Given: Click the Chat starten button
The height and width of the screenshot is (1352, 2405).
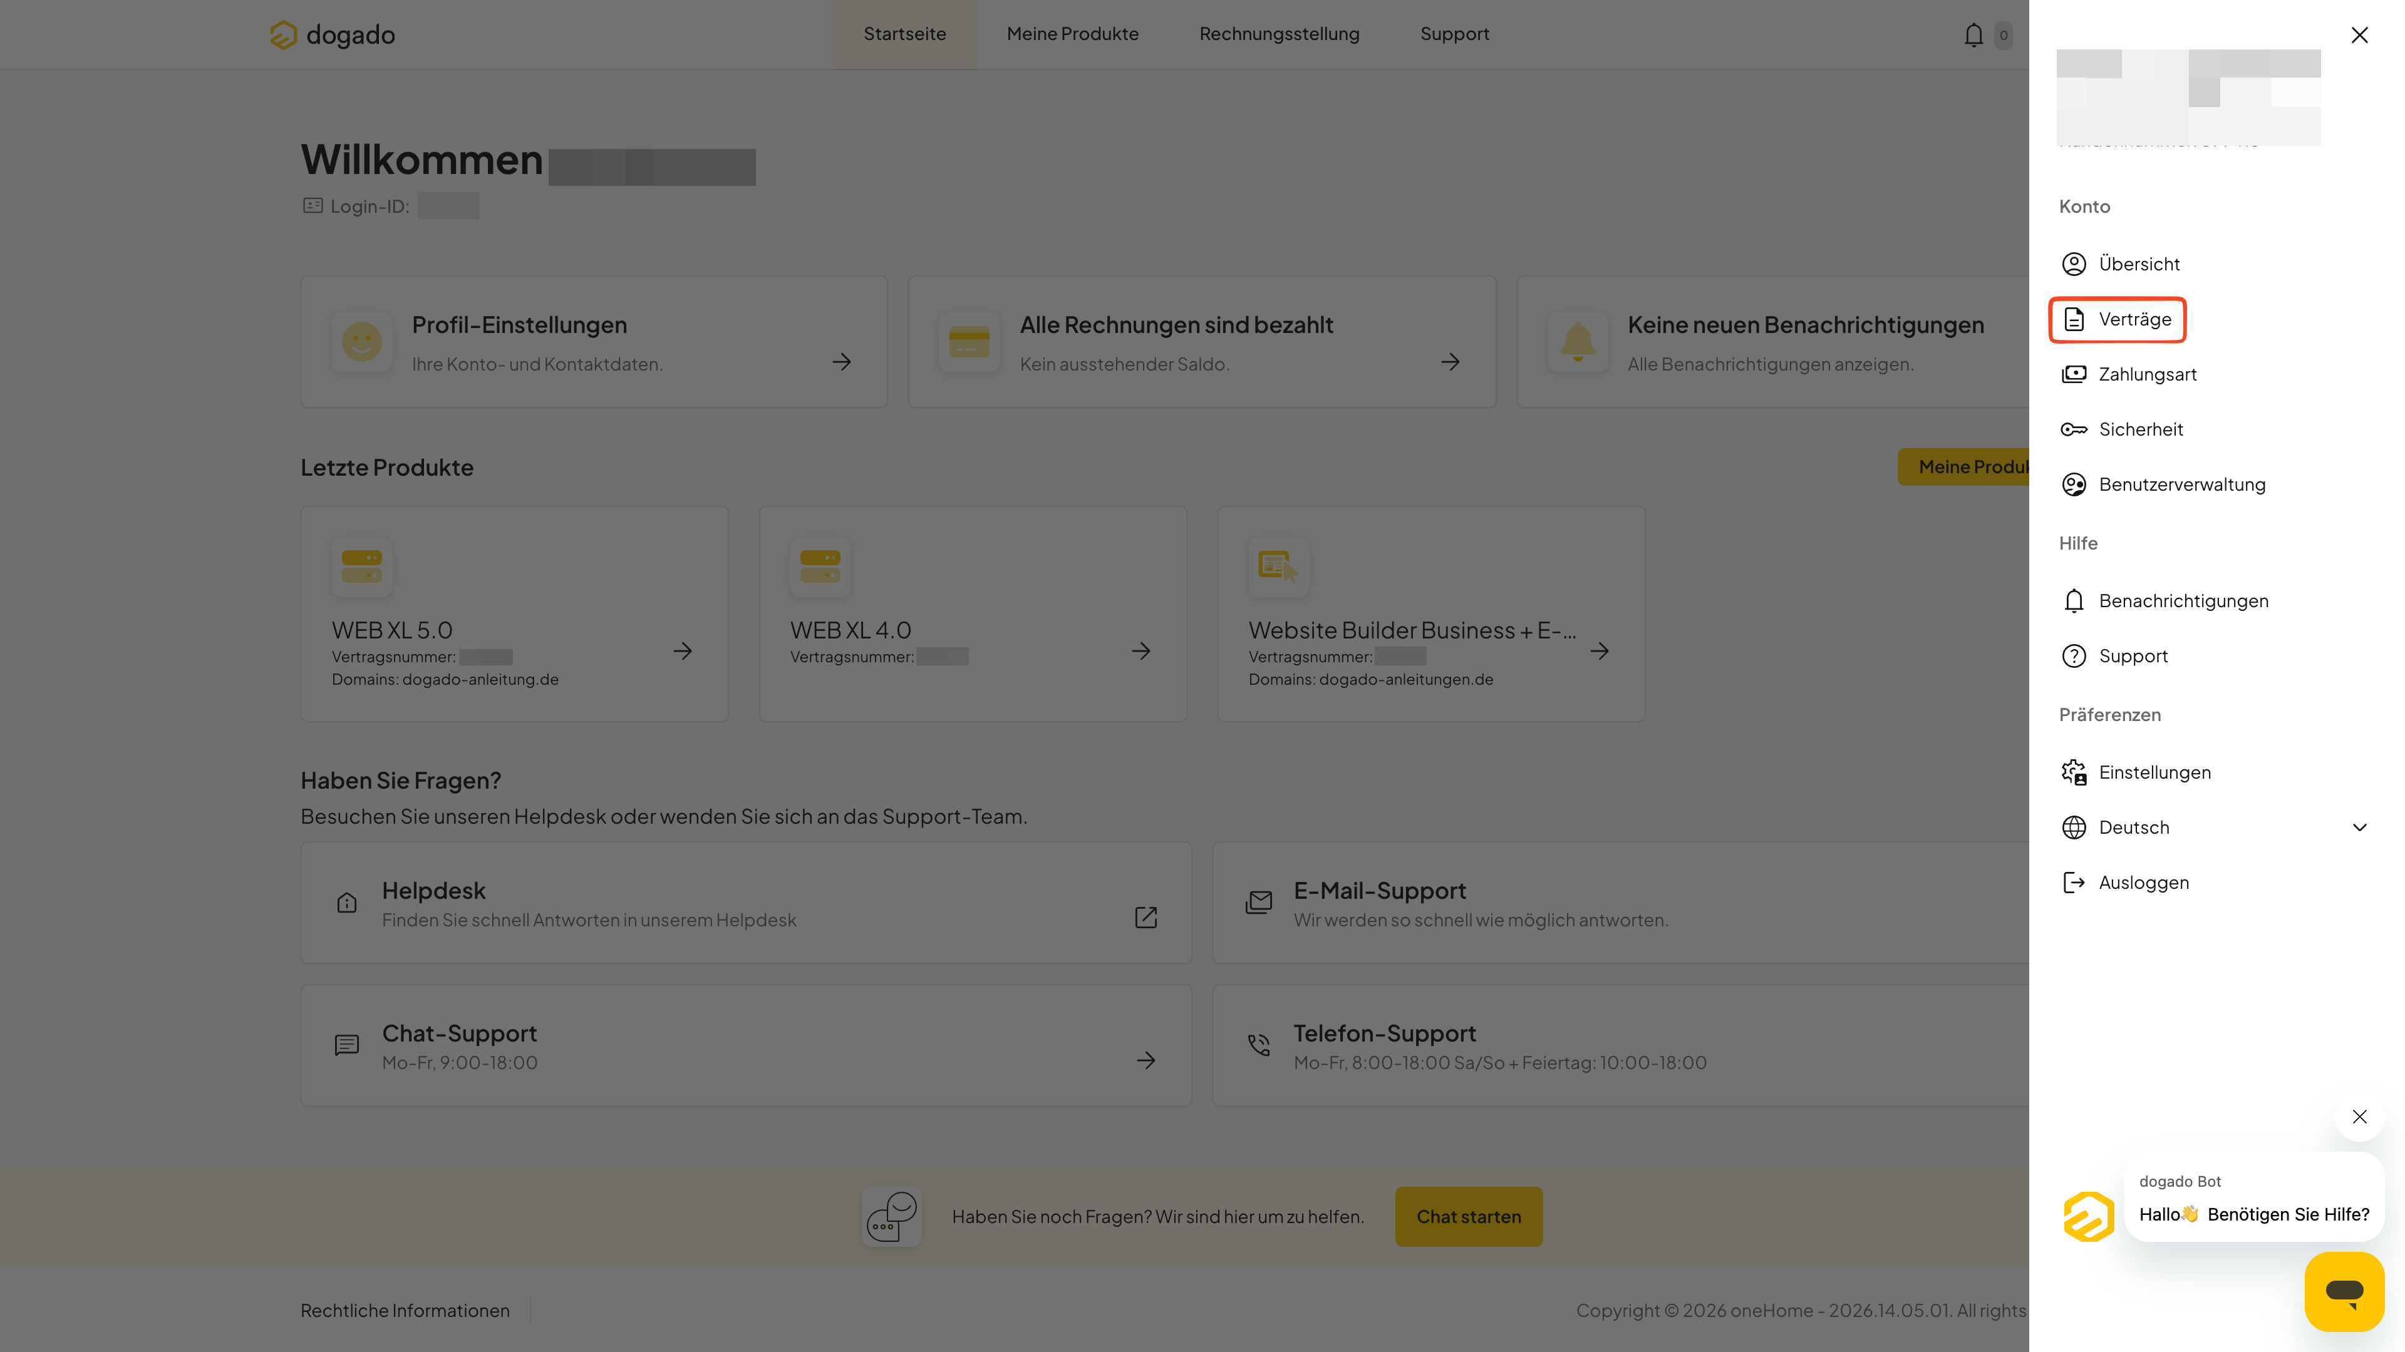Looking at the screenshot, I should pyautogui.click(x=1469, y=1217).
